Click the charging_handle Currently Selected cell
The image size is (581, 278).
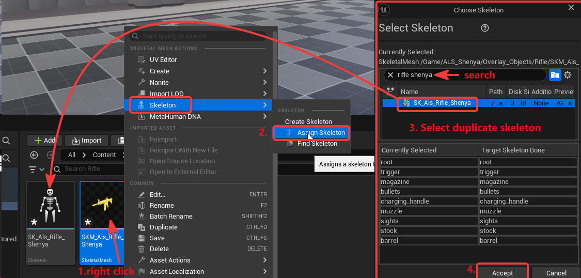(x=429, y=202)
